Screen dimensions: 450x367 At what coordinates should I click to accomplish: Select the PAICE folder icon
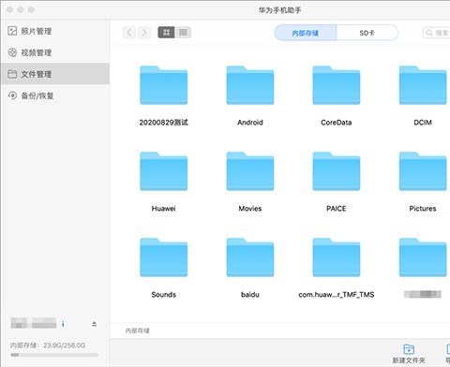337,171
